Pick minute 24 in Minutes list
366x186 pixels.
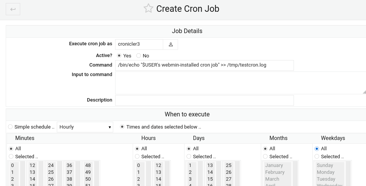[x=51, y=165]
